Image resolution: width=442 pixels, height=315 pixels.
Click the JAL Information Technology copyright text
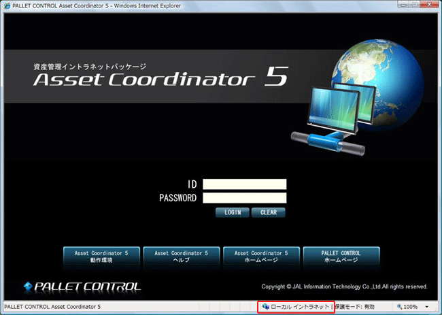click(x=345, y=286)
